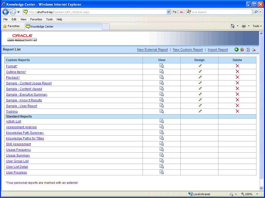Open the view icon in the Playback* row

tap(161, 77)
